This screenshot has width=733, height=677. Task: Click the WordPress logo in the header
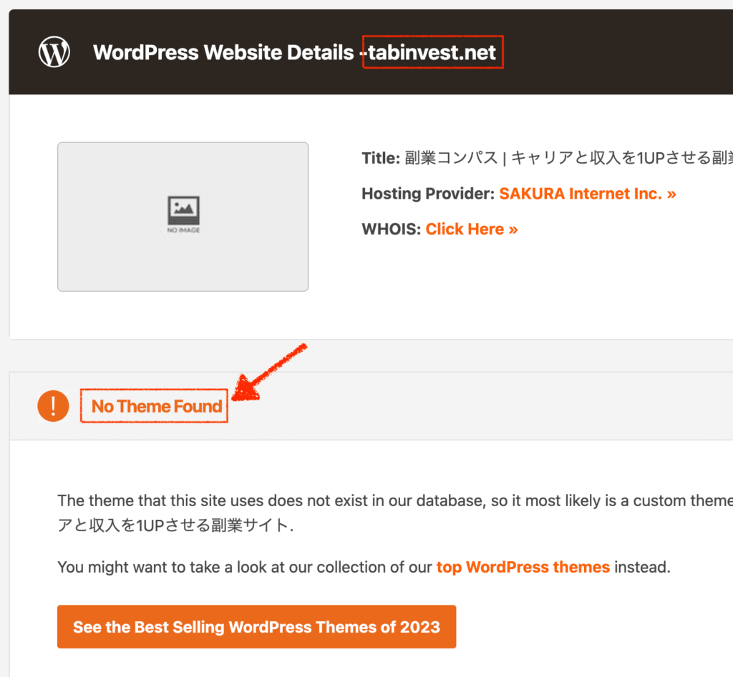pyautogui.click(x=54, y=51)
